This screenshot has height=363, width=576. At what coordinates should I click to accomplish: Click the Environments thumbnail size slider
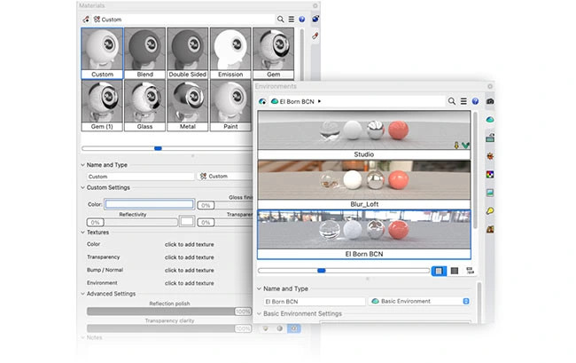click(344, 271)
